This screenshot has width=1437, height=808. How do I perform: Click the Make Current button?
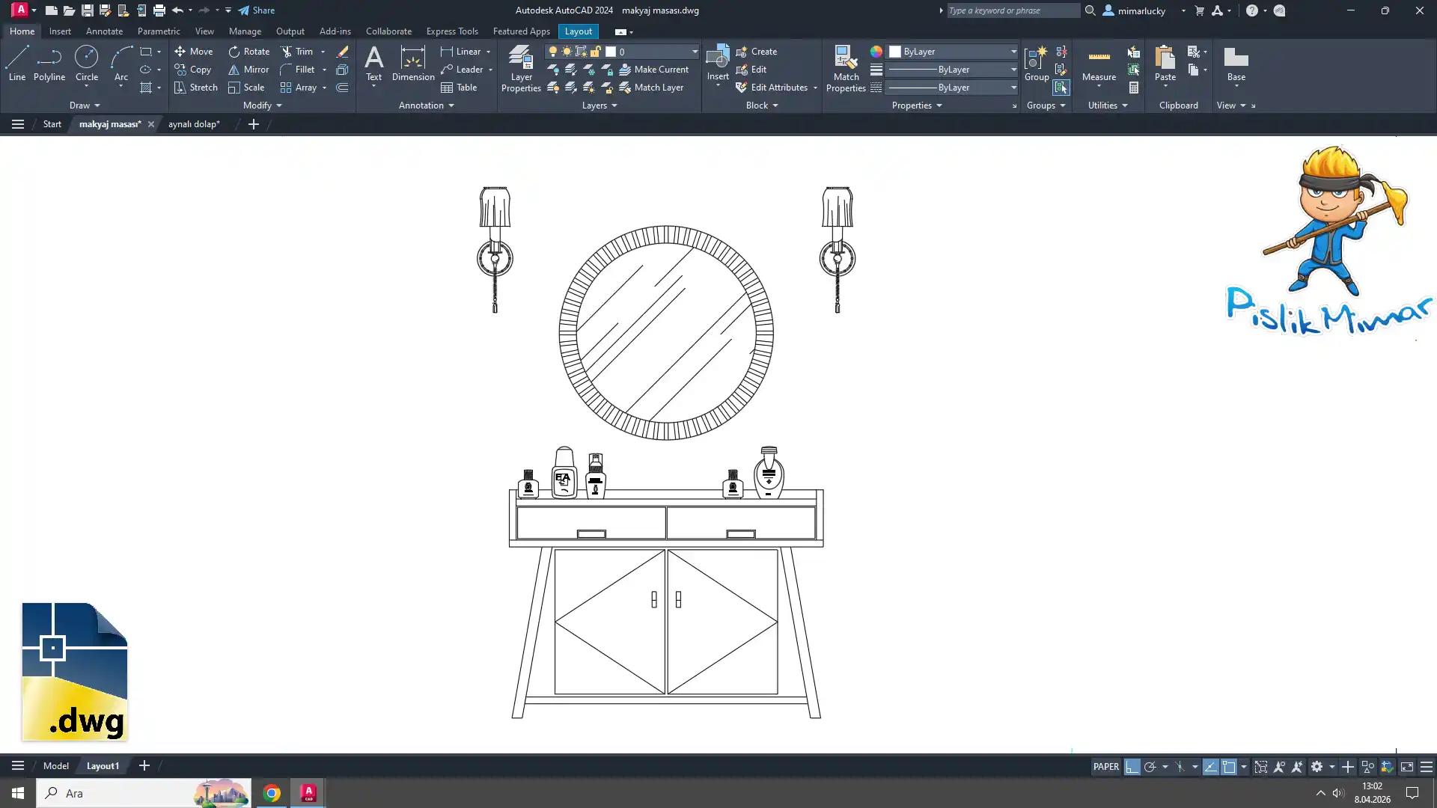coord(653,70)
